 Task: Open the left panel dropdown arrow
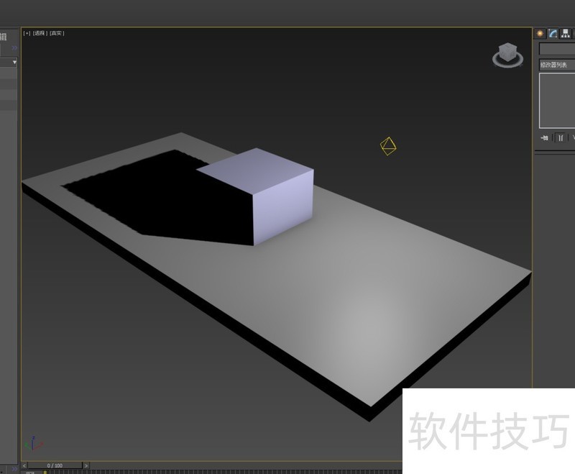pos(14,63)
